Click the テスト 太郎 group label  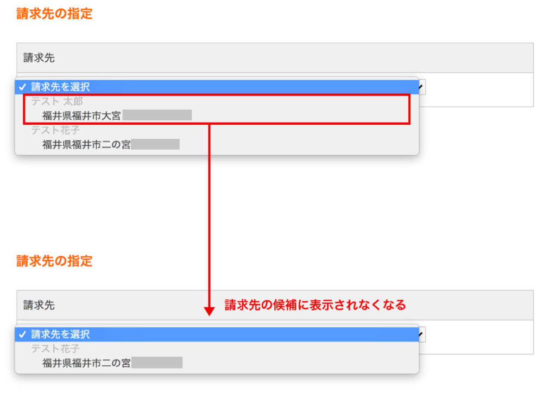tap(57, 101)
